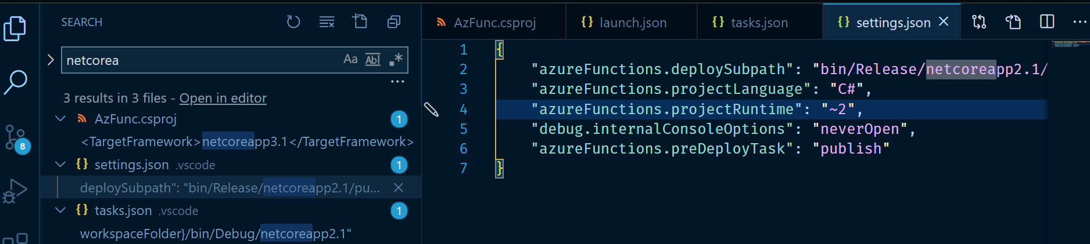Collapse the tasks.json results group
1090x244 pixels.
[60, 210]
